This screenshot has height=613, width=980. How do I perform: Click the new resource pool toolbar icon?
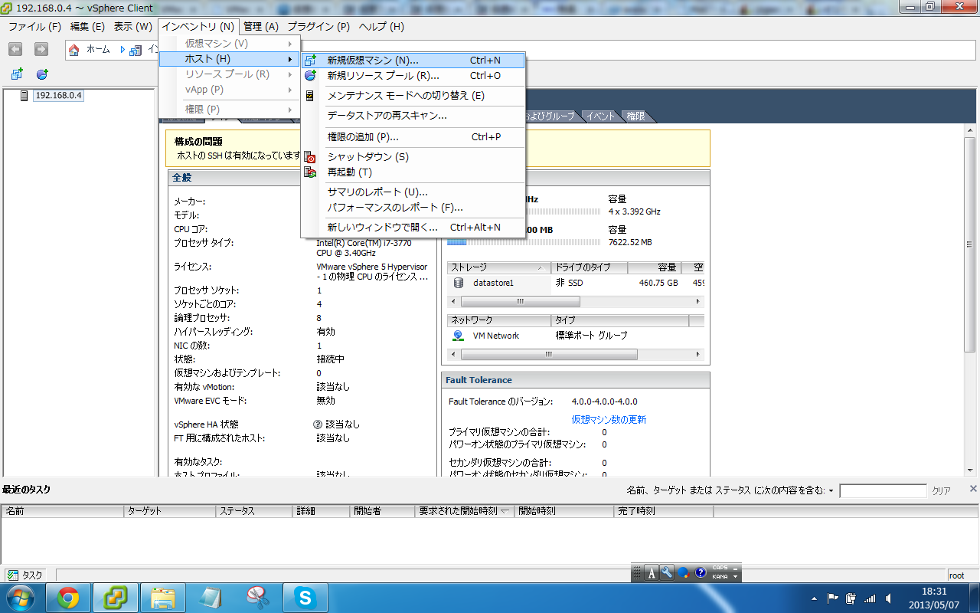[x=42, y=74]
